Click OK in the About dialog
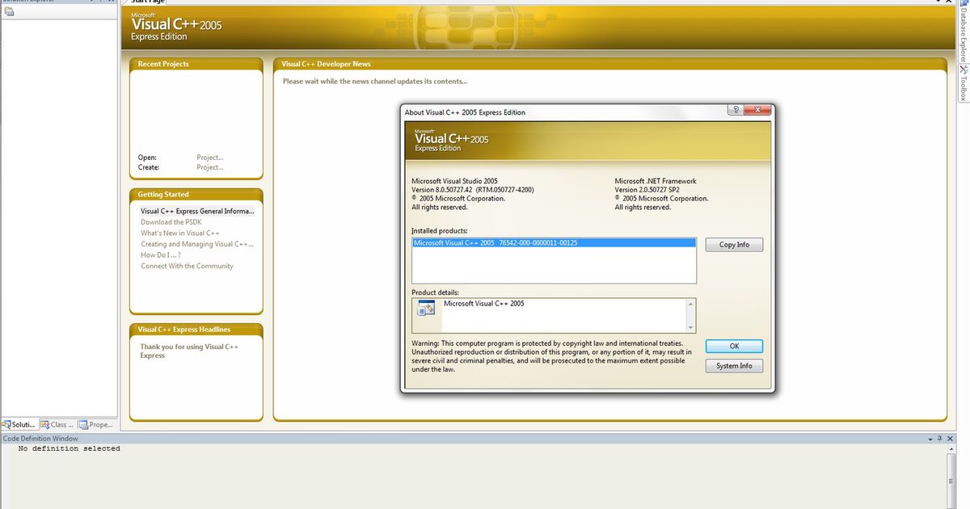 [x=733, y=346]
